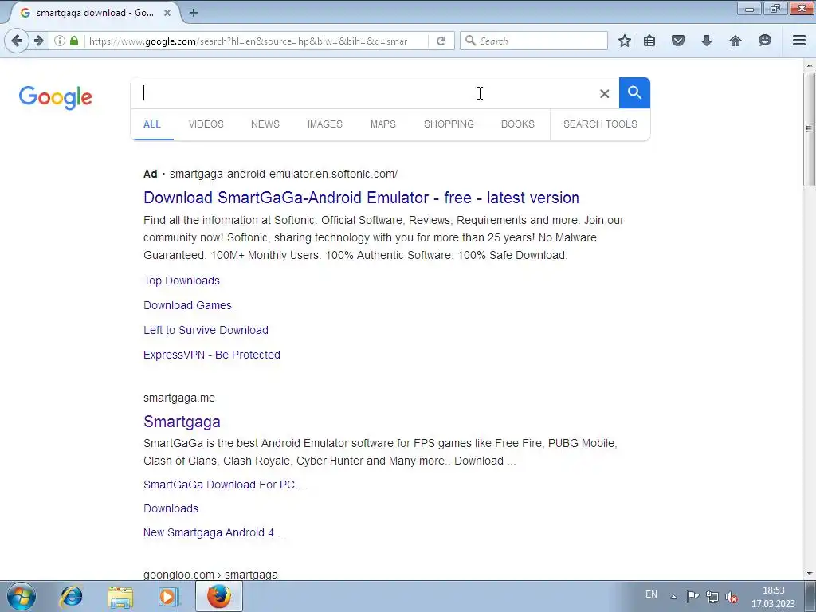
Task: Click the blue Google search magnifier button
Action: coord(634,93)
